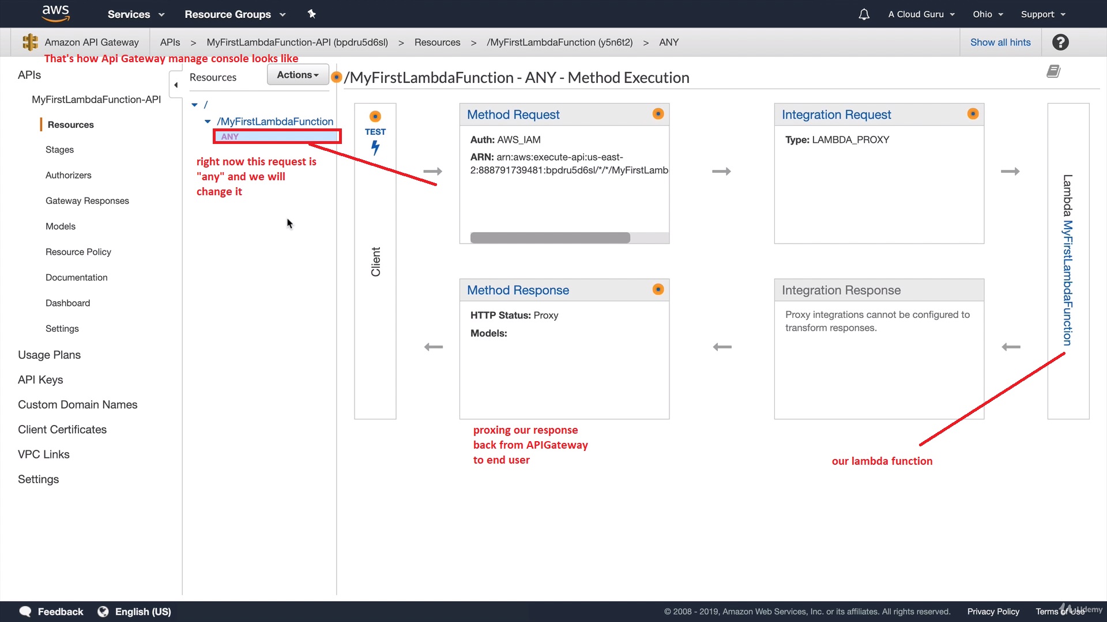Open the help question mark icon
The image size is (1107, 622).
(x=1060, y=42)
